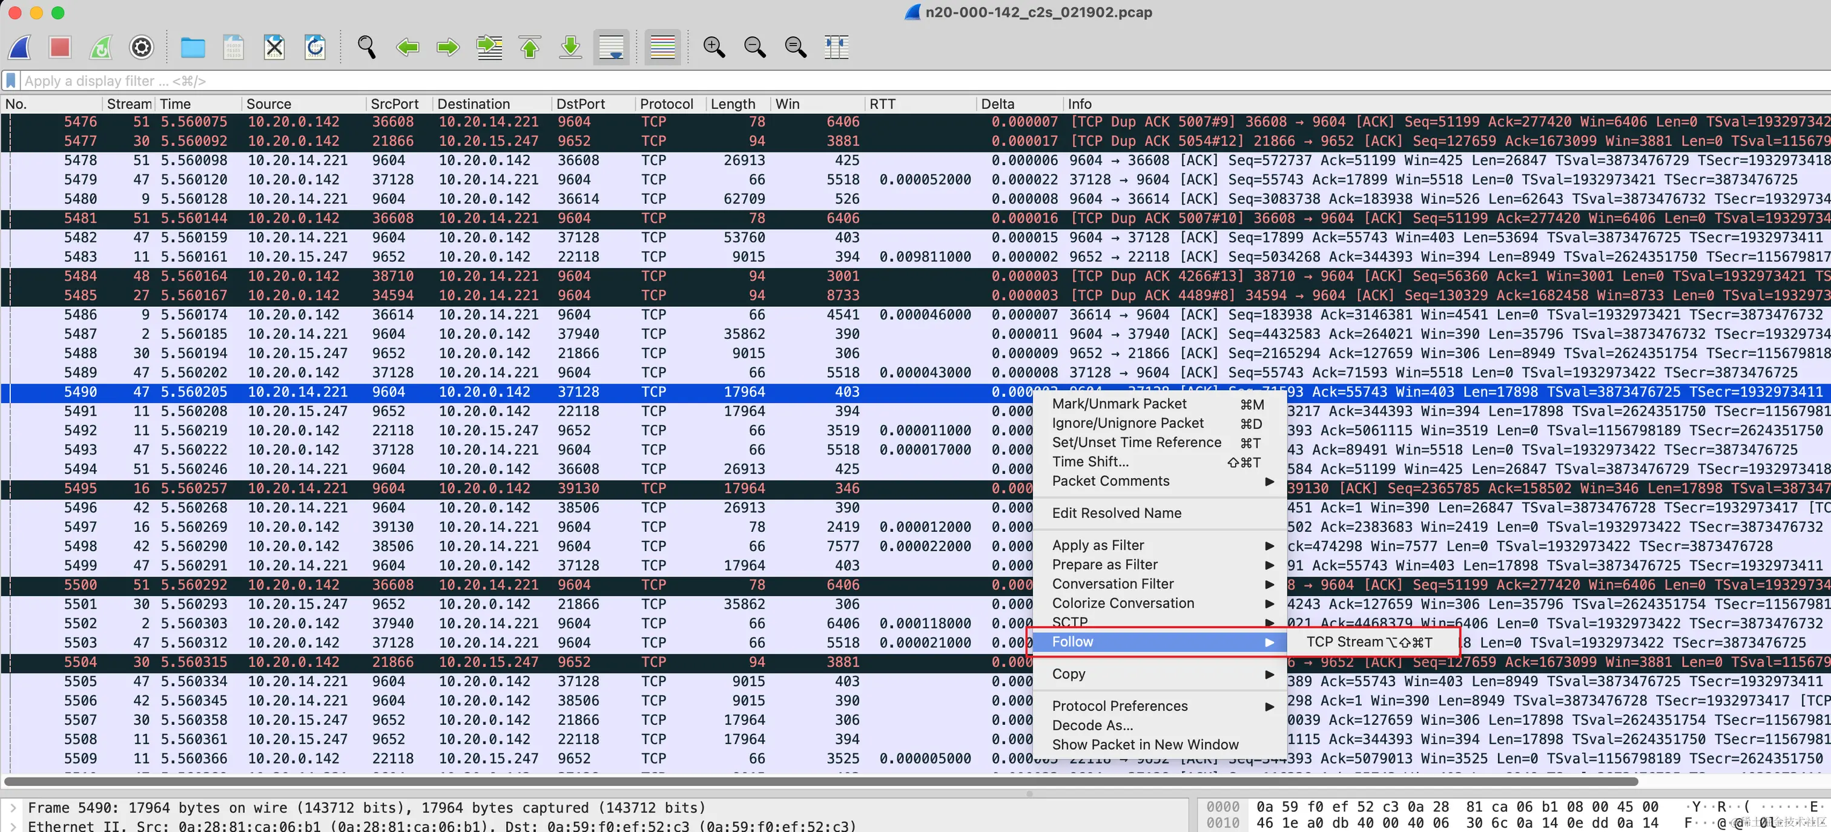Select the Follow menu item
1831x832 pixels.
(1160, 641)
